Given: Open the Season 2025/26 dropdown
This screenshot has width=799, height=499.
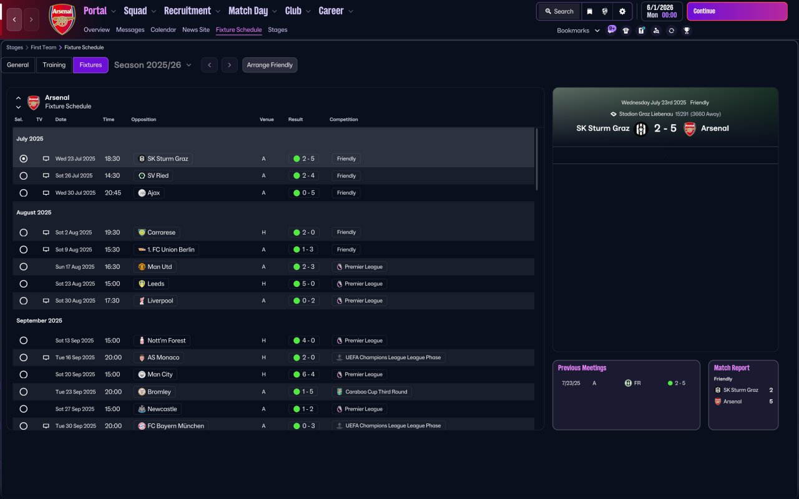Looking at the screenshot, I should coord(153,65).
